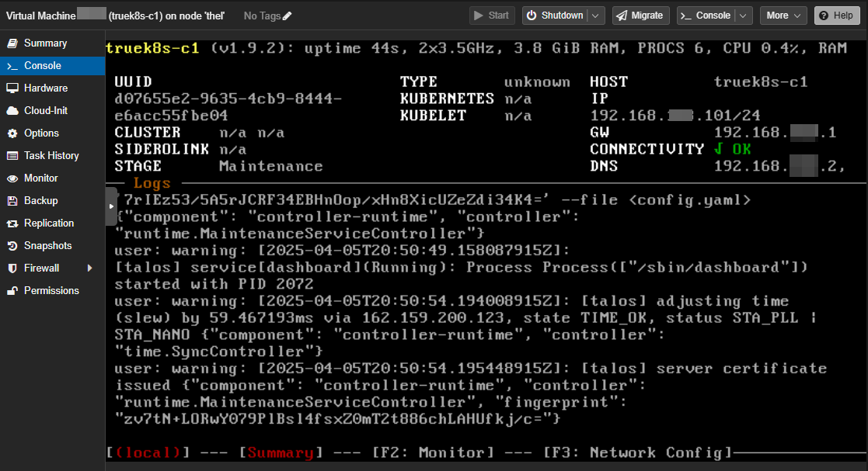Viewport: 868px width, 471px height.
Task: Open the Snapshots panel
Action: tap(47, 246)
